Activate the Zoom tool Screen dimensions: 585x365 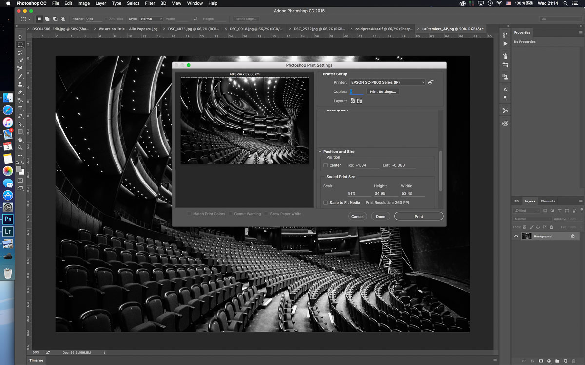coord(20,147)
